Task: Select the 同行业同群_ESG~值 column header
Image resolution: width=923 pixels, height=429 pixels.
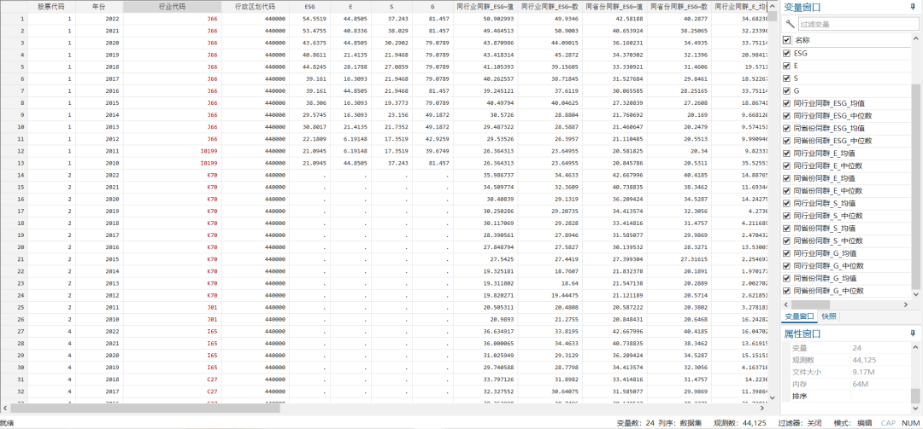Action: point(485,7)
